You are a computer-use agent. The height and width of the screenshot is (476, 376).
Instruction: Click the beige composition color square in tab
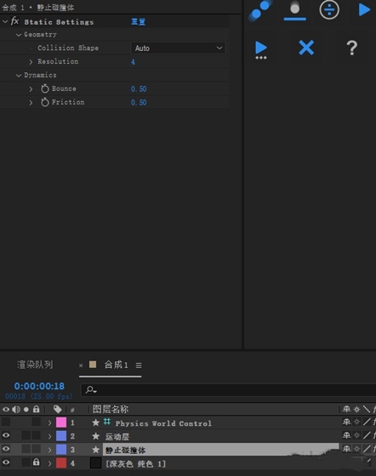93,365
